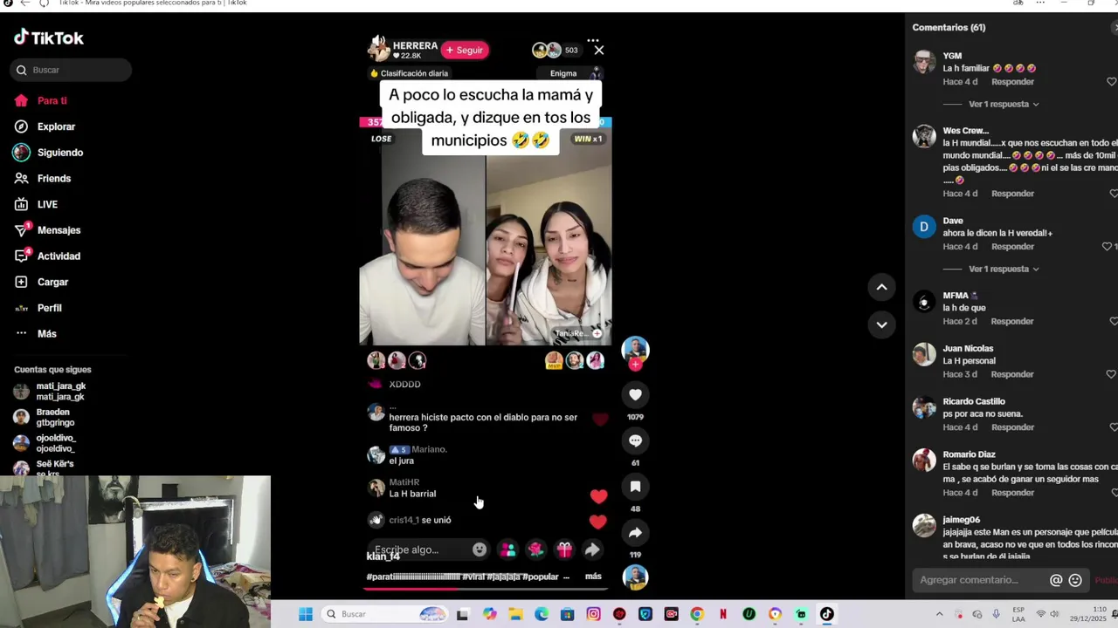Open Dave's profile avatar
The image size is (1118, 628).
924,227
